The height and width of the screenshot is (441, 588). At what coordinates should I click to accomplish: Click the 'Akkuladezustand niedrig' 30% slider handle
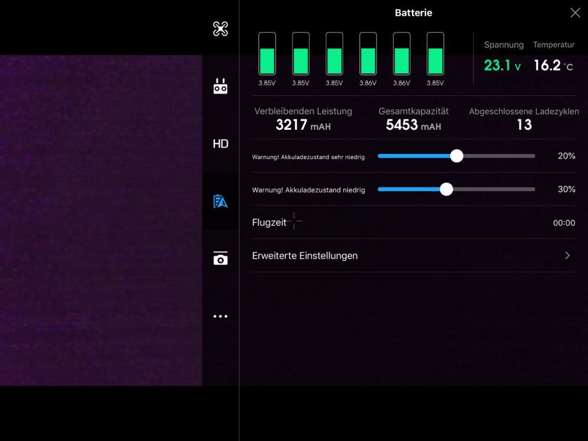pos(447,189)
